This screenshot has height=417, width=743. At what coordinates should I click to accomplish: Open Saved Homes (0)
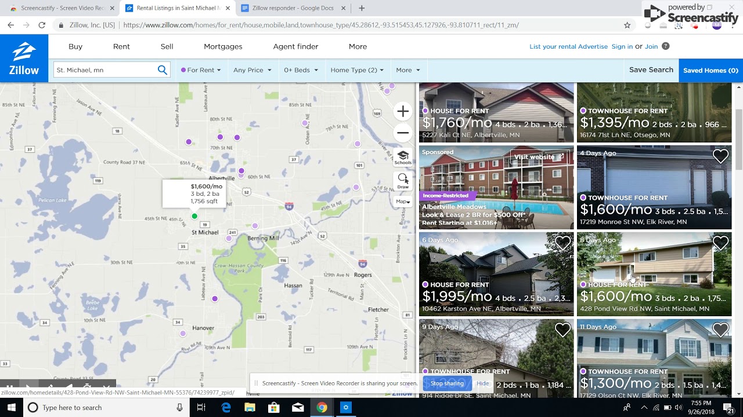(x=710, y=70)
